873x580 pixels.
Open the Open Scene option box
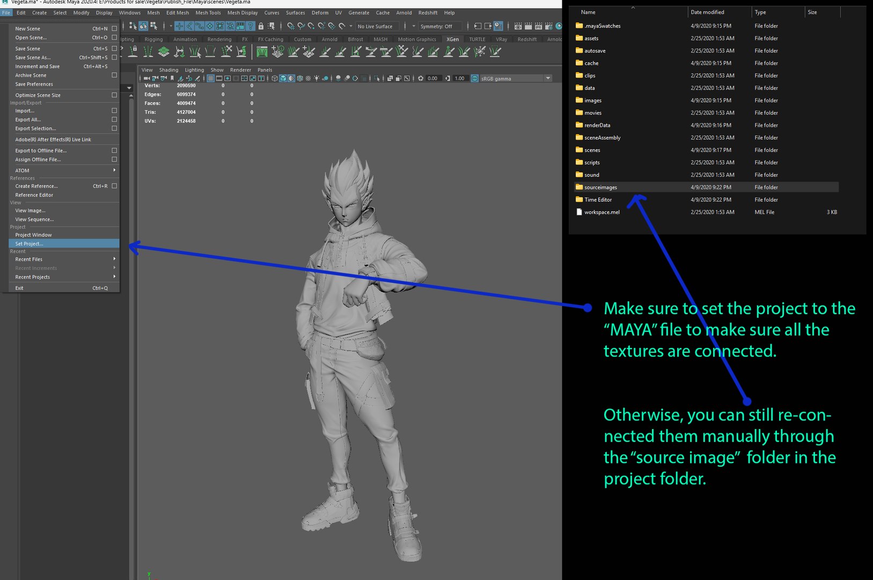click(x=114, y=38)
